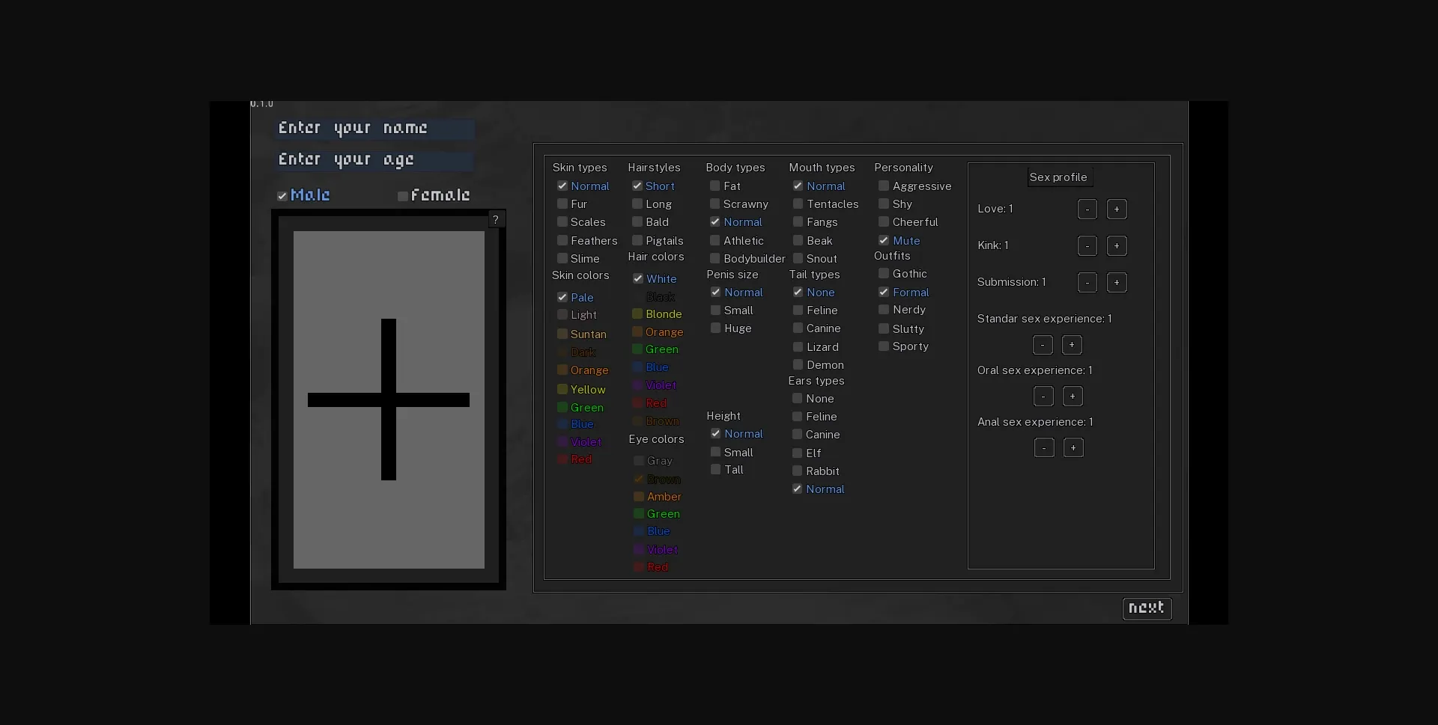Click the Sex profile header button

[x=1058, y=177]
